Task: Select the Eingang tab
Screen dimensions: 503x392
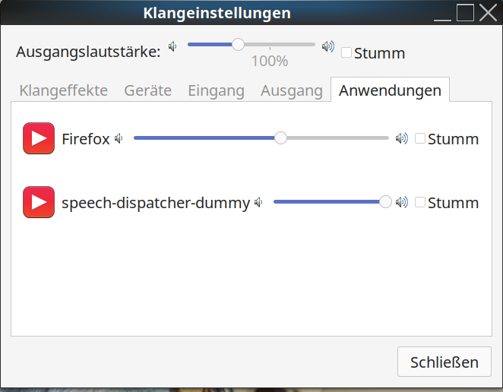Action: (x=216, y=90)
